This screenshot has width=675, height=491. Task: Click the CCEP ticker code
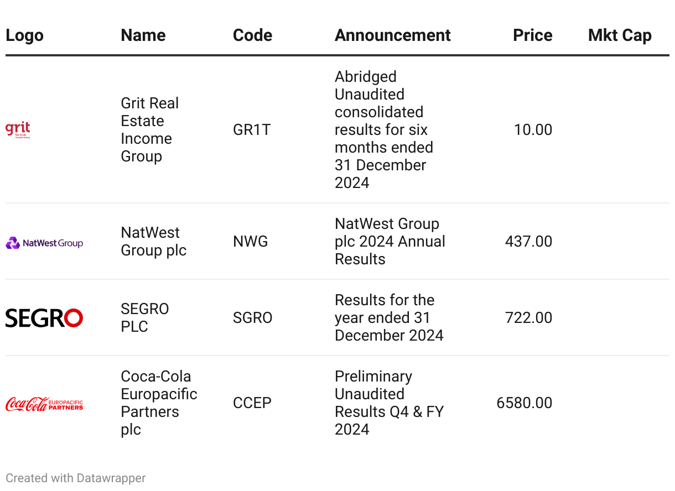tap(252, 403)
